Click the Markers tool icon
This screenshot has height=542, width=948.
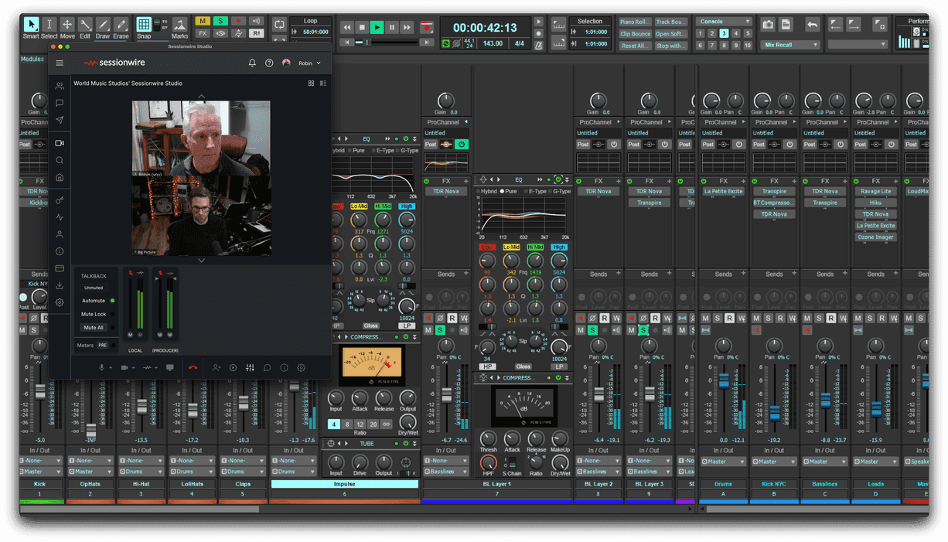tap(179, 25)
